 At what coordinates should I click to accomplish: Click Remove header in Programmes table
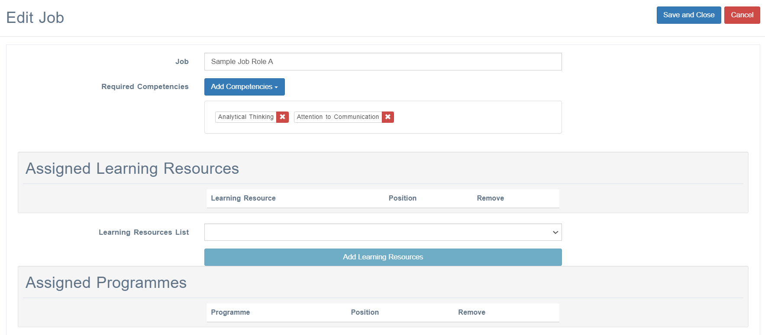point(472,313)
